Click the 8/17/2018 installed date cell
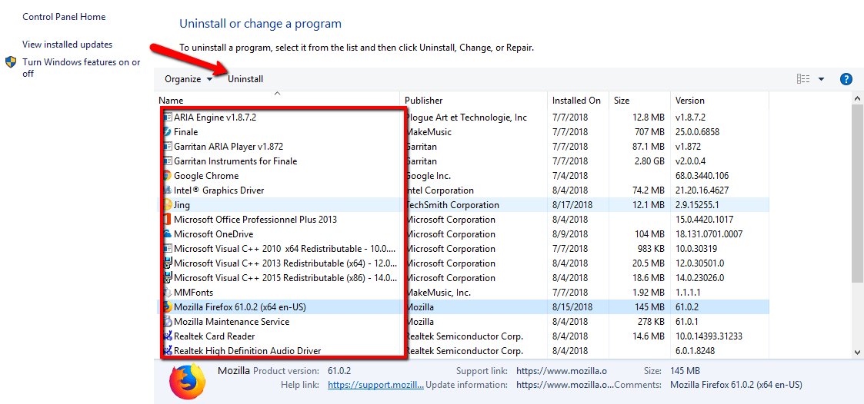 coord(574,205)
